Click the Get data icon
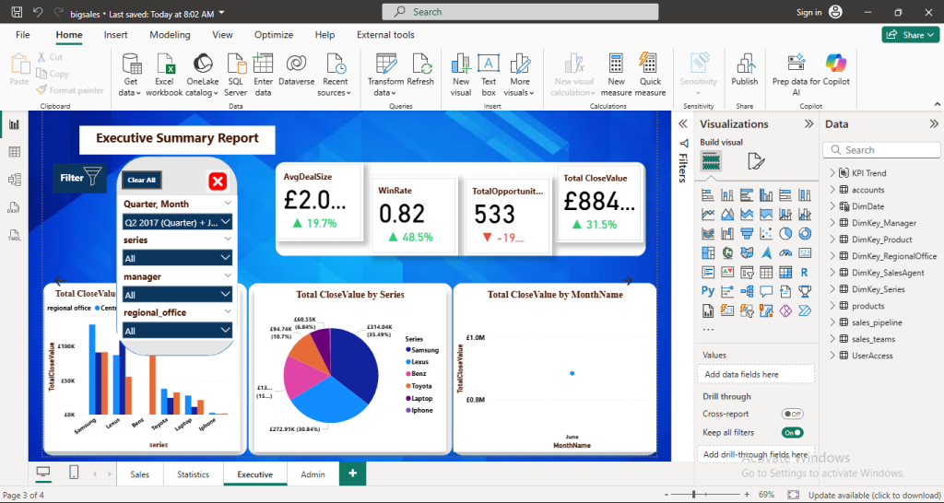Image resolution: width=944 pixels, height=503 pixels. point(131,64)
